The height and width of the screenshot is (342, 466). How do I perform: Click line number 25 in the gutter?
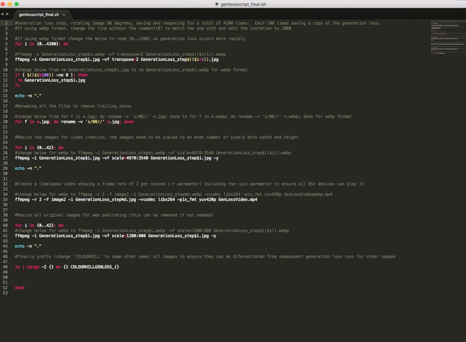click(5, 147)
